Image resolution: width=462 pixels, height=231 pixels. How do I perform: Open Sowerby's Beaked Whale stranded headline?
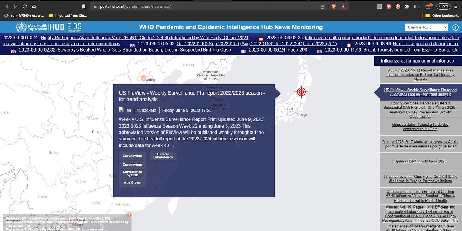144,50
